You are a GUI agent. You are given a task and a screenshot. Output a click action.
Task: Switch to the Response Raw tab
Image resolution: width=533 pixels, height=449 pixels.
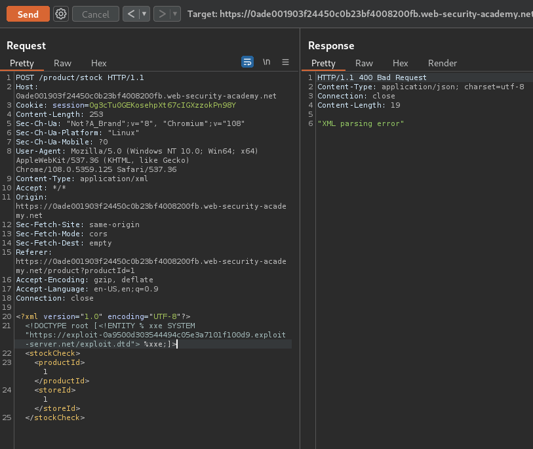pos(364,63)
